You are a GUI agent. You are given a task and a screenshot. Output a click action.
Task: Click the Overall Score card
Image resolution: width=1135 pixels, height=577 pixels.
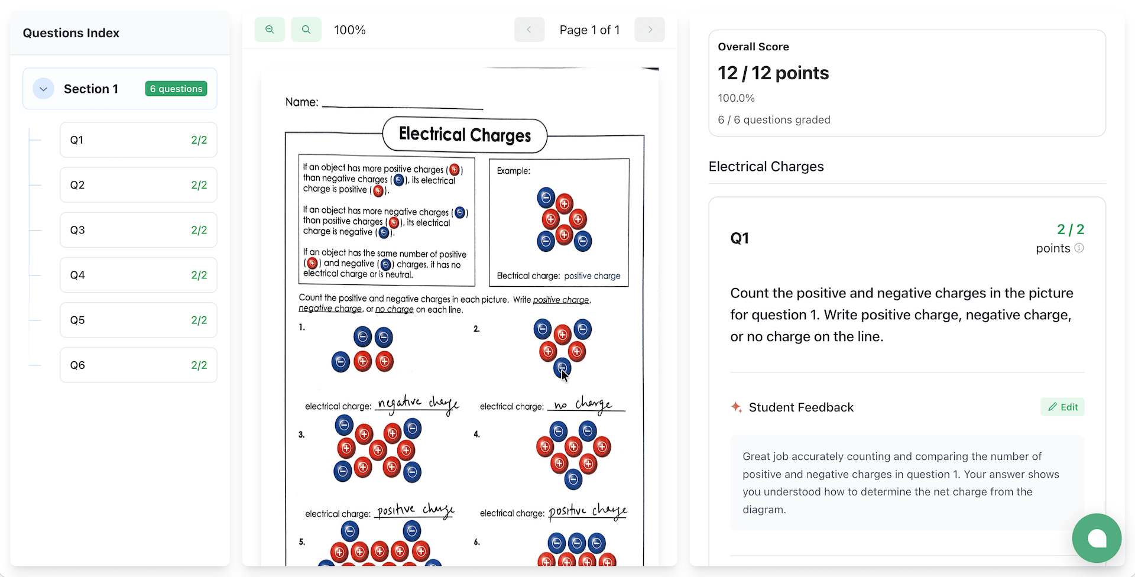907,83
